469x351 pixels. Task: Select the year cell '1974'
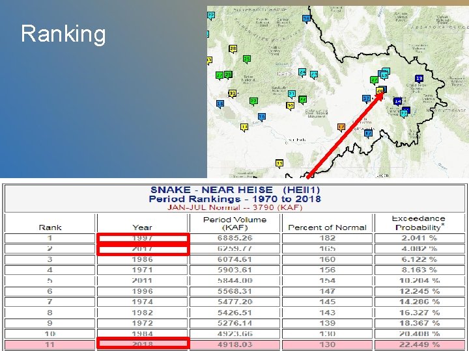143,302
